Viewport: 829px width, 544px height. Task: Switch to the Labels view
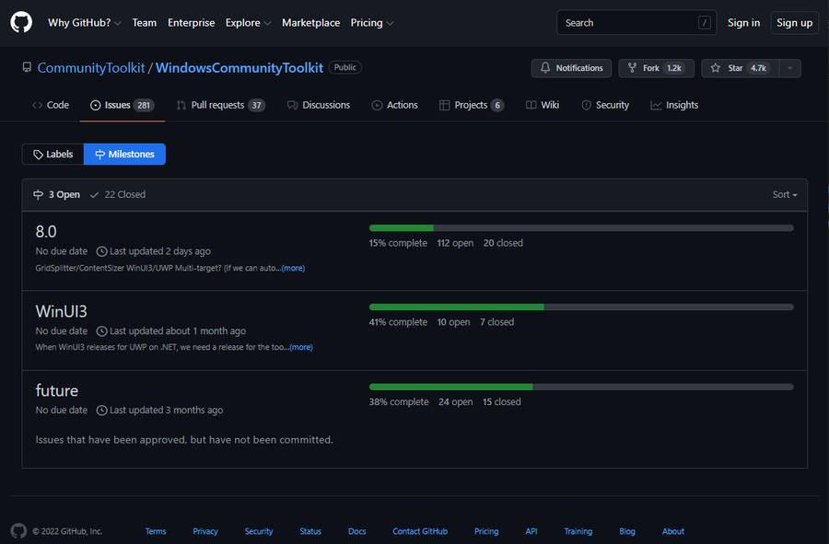[53, 155]
